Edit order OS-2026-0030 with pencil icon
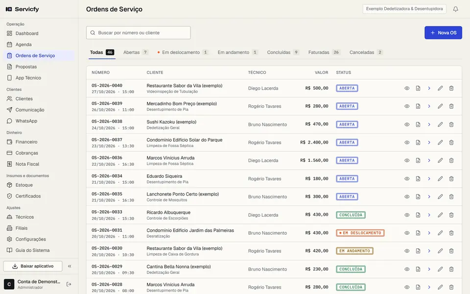Screen dimensions: 470x294 click(x=440, y=251)
